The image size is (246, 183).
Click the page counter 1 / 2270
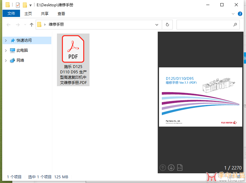[233, 168]
